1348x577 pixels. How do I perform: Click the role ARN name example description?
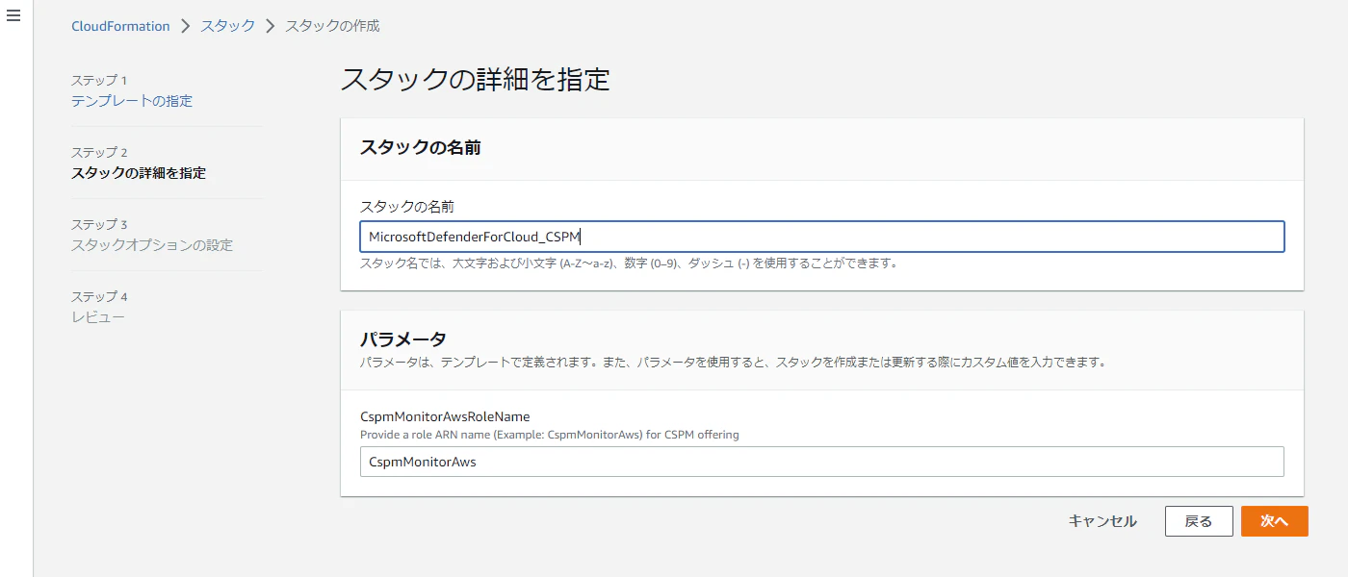coord(550,435)
